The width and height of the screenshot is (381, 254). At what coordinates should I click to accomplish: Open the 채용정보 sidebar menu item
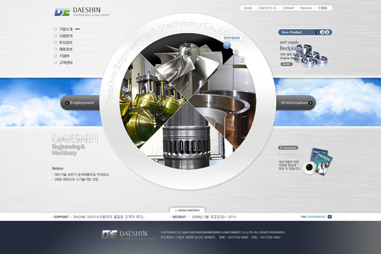pos(66,49)
